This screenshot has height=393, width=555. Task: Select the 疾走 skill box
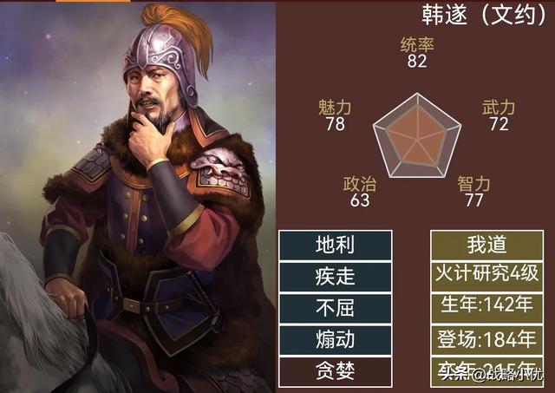(x=336, y=277)
